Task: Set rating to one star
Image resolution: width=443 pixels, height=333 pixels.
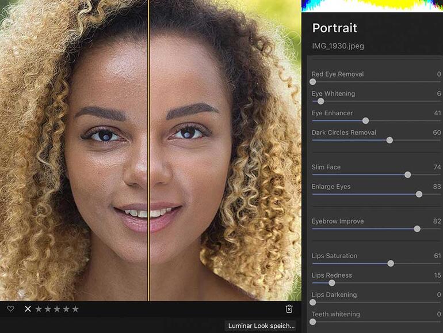Action: click(x=39, y=309)
